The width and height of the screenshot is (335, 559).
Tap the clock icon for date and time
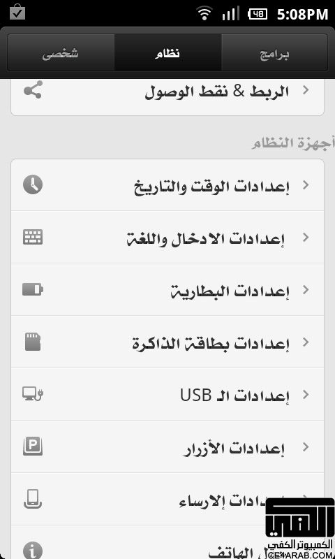pyautogui.click(x=33, y=185)
